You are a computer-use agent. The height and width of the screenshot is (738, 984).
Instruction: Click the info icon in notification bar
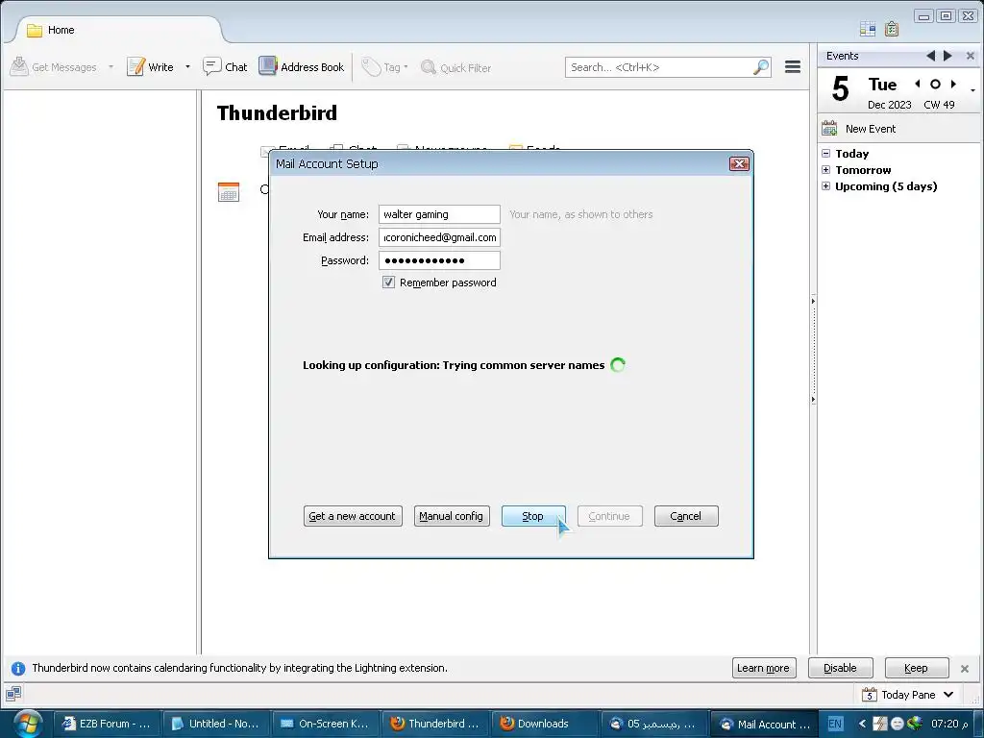(18, 669)
